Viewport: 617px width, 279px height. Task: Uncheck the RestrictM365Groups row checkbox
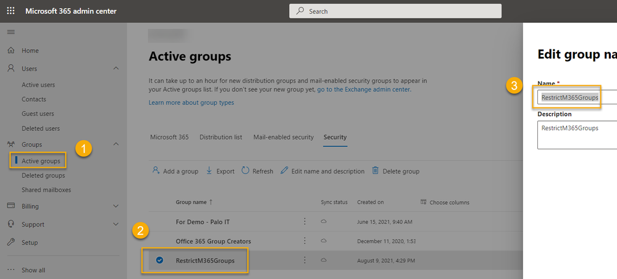tap(159, 260)
